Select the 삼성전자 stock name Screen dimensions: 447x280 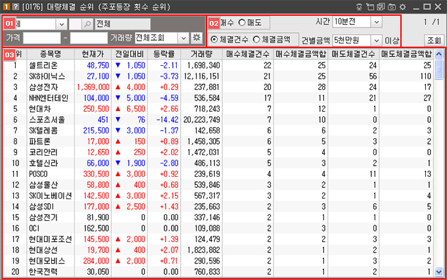pyautogui.click(x=43, y=87)
